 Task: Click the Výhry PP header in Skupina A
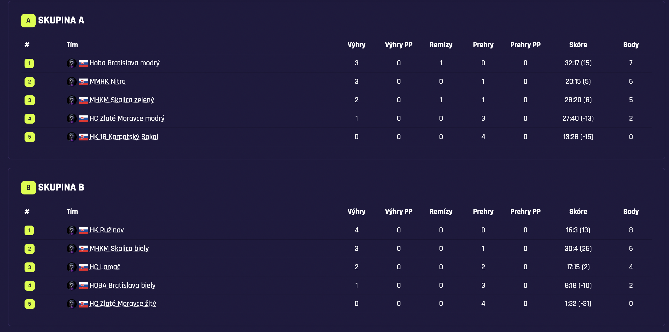[x=399, y=45]
